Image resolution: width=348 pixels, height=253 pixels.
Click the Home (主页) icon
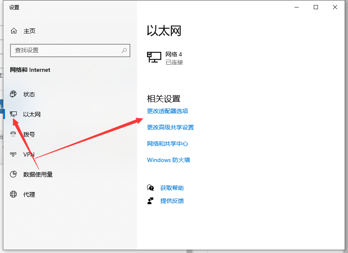14,31
